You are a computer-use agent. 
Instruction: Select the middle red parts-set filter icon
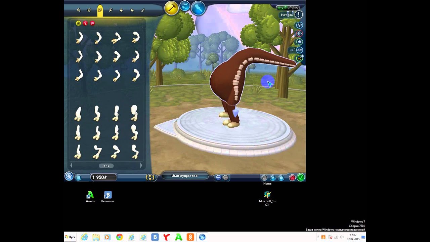85,23
